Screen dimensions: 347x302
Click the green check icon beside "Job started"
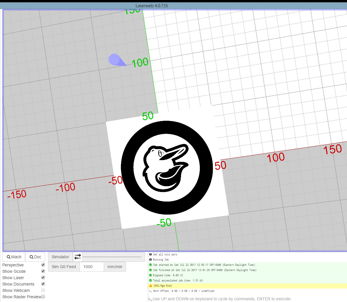(150, 265)
